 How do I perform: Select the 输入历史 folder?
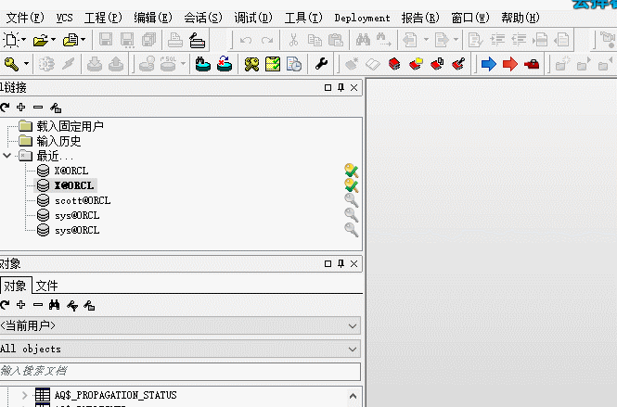58,141
